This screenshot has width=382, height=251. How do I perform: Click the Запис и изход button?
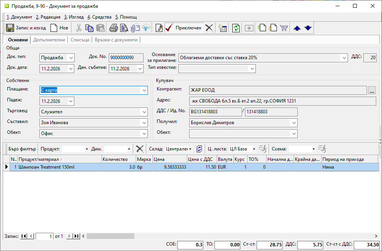[x=26, y=28]
